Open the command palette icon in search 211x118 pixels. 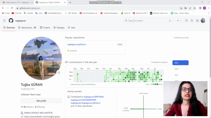tap(170, 21)
